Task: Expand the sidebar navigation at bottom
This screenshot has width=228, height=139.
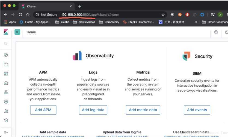Action: (x=6, y=132)
